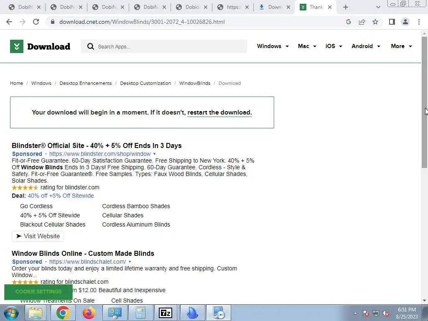The image size is (428, 321).
Task: Expand the blindschalet.com URL dropdown arrow
Action: click(130, 262)
